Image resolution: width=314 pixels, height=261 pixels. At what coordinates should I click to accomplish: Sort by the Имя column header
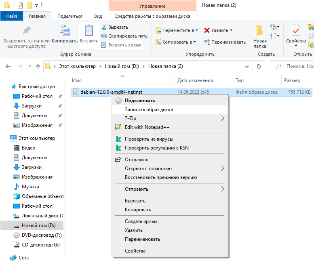pyautogui.click(x=77, y=80)
